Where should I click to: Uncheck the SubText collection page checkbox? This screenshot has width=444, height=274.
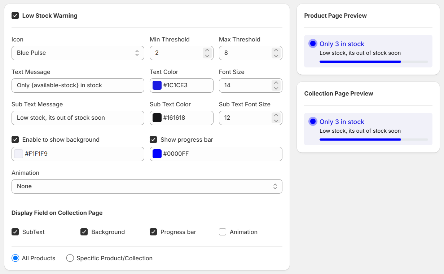(x=15, y=232)
